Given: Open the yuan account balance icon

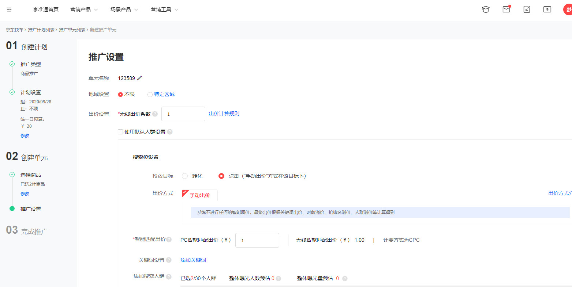Looking at the screenshot, I should 547,9.
